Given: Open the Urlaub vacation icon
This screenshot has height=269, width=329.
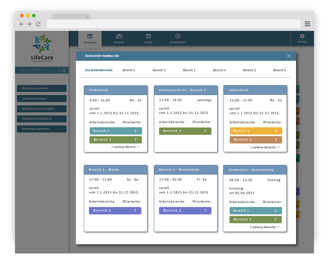Looking at the screenshot, I should [148, 36].
